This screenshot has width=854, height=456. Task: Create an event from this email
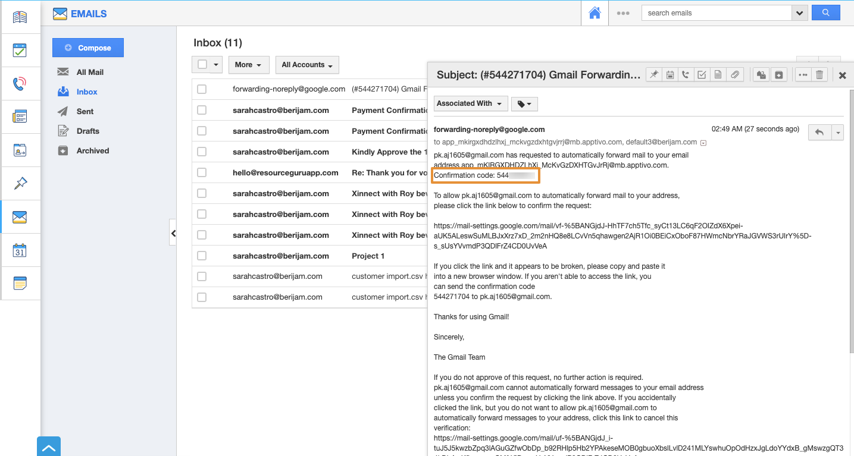[670, 75]
